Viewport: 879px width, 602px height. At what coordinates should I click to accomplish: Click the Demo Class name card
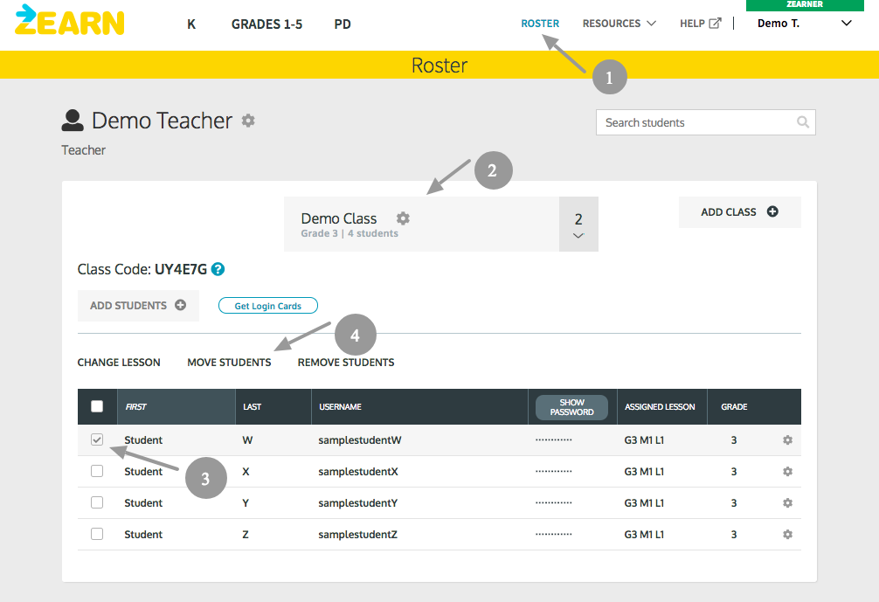click(421, 225)
